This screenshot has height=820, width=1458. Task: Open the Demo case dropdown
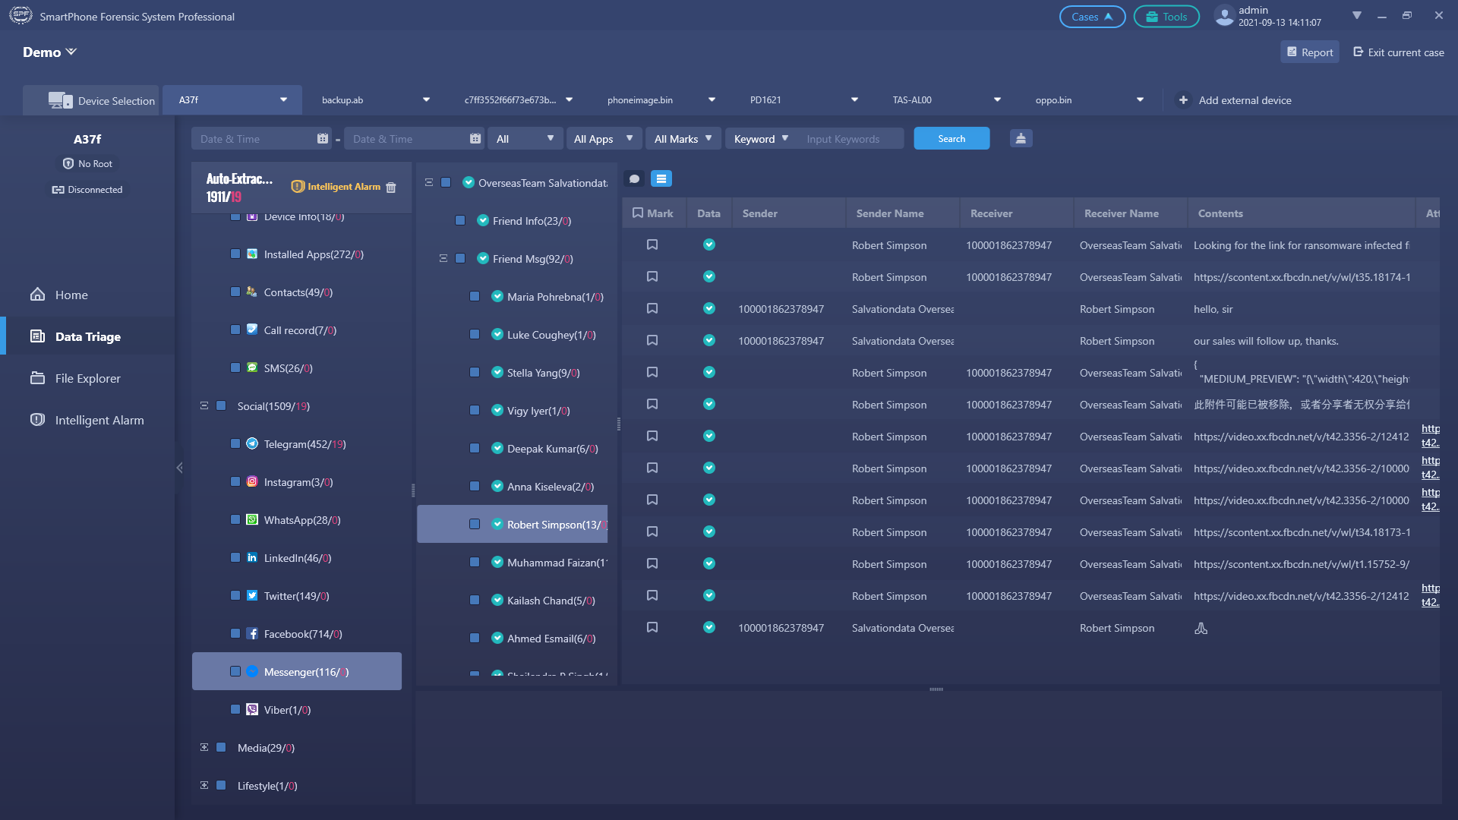(49, 52)
